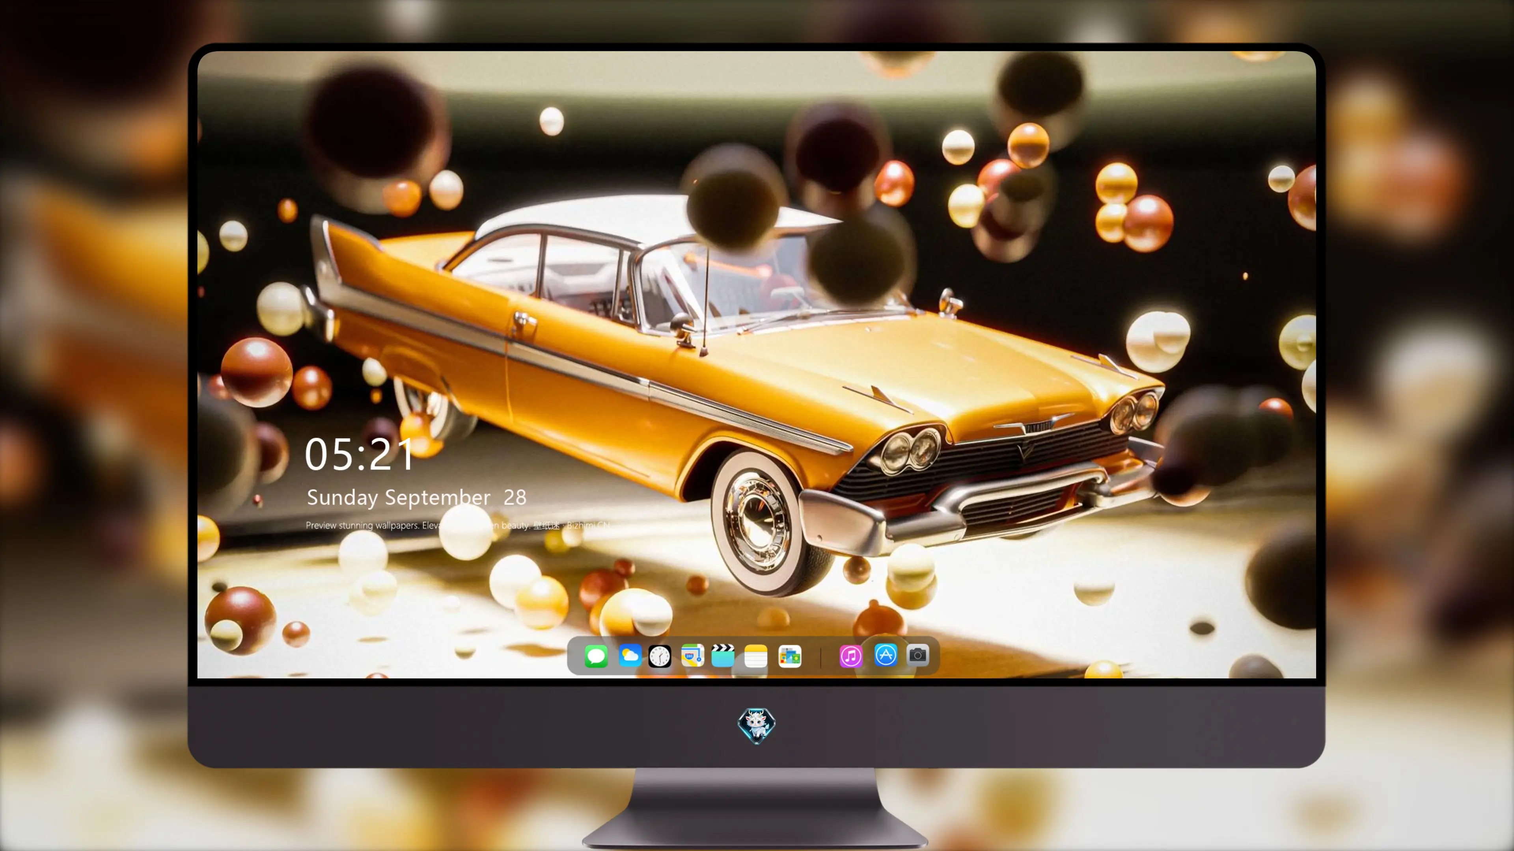Open the App Store icon
Image resolution: width=1514 pixels, height=851 pixels.
click(x=885, y=655)
